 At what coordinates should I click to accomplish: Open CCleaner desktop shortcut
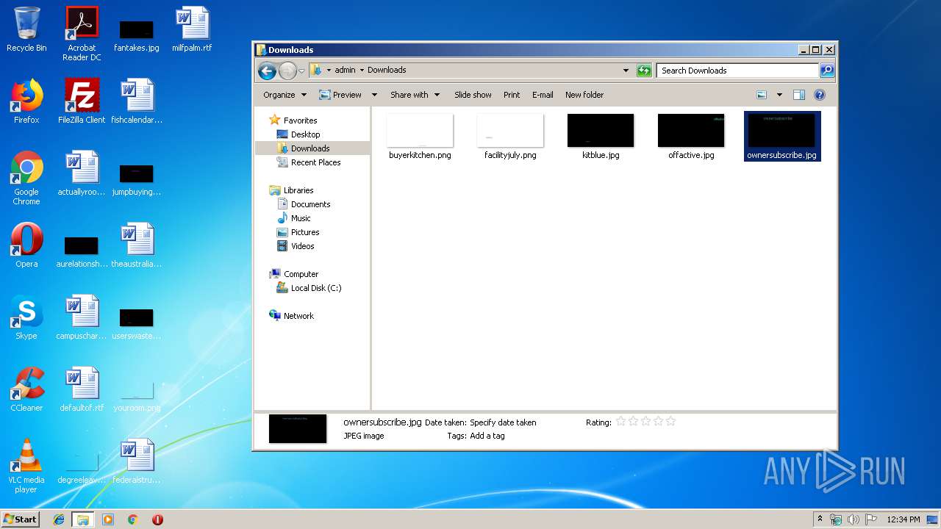click(x=26, y=389)
